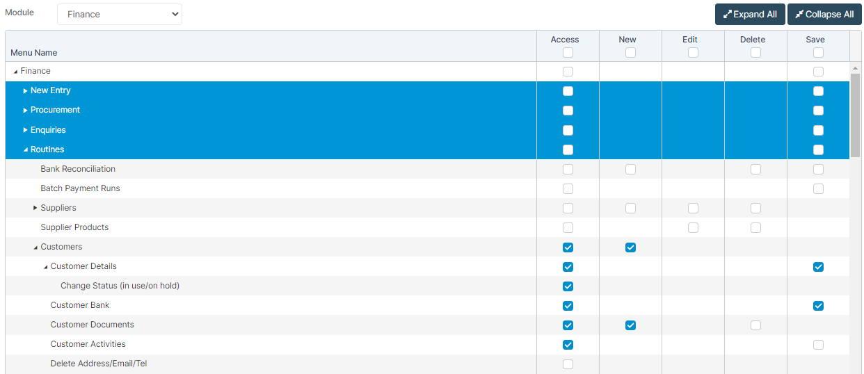Uncheck Access for Customers row

(568, 247)
